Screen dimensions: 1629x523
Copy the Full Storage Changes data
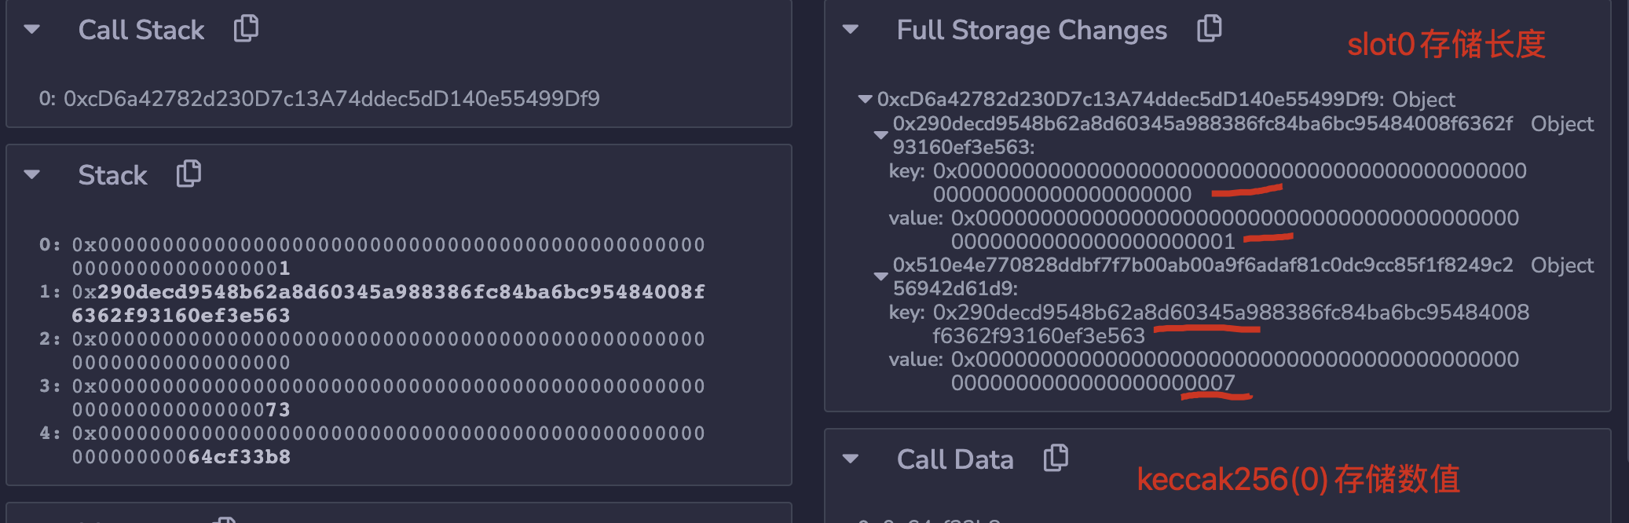pos(1209,29)
